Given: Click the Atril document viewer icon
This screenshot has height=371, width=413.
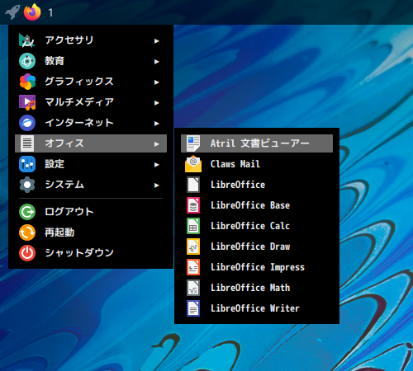Looking at the screenshot, I should pos(193,143).
